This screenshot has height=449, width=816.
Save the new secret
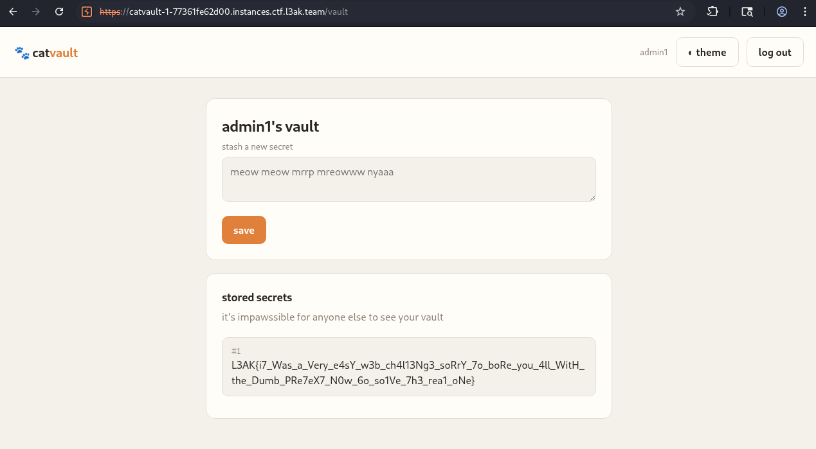pos(244,230)
